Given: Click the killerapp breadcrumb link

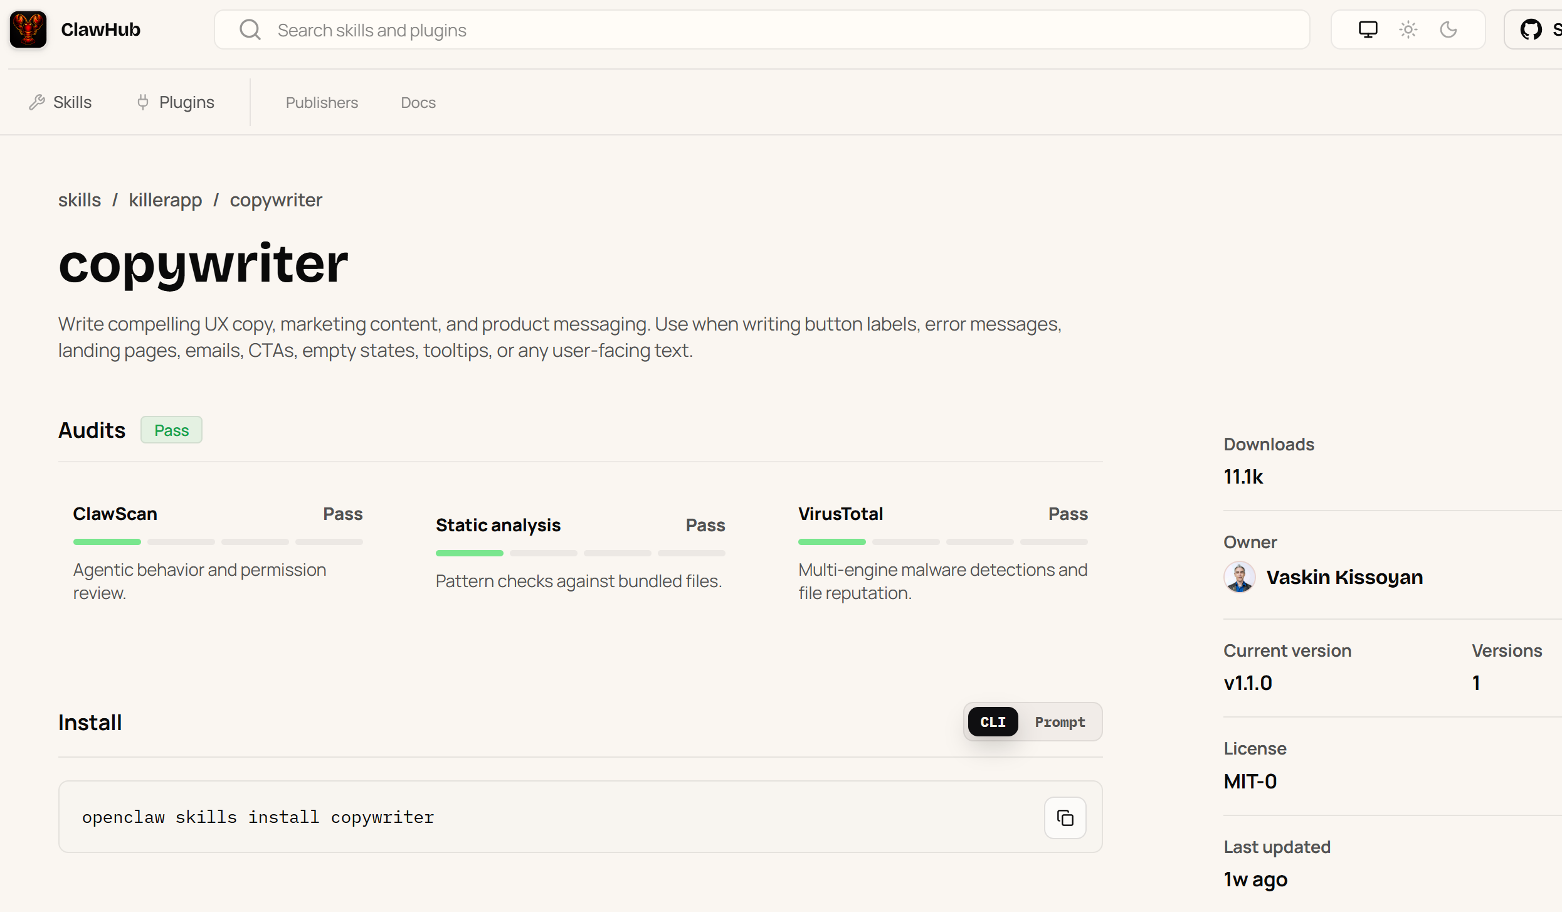Looking at the screenshot, I should coord(166,200).
